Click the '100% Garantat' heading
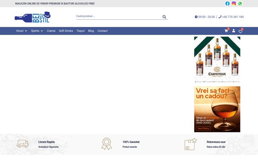 pyautogui.click(x=131, y=142)
